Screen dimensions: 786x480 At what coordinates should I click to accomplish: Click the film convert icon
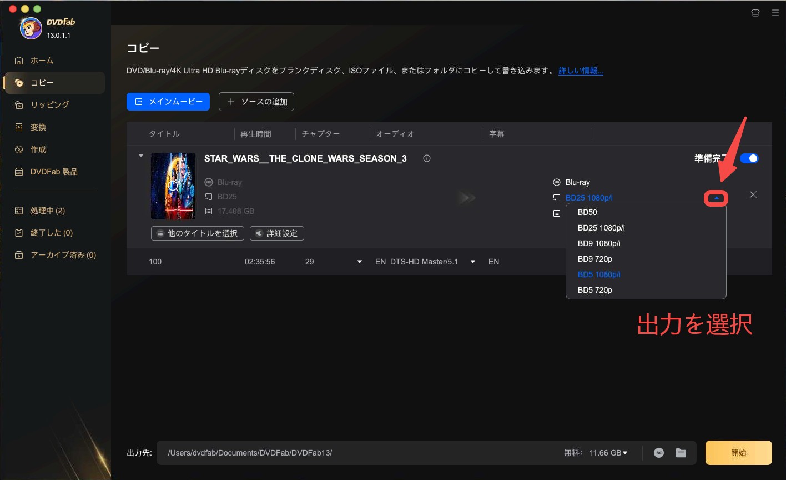pyautogui.click(x=19, y=127)
